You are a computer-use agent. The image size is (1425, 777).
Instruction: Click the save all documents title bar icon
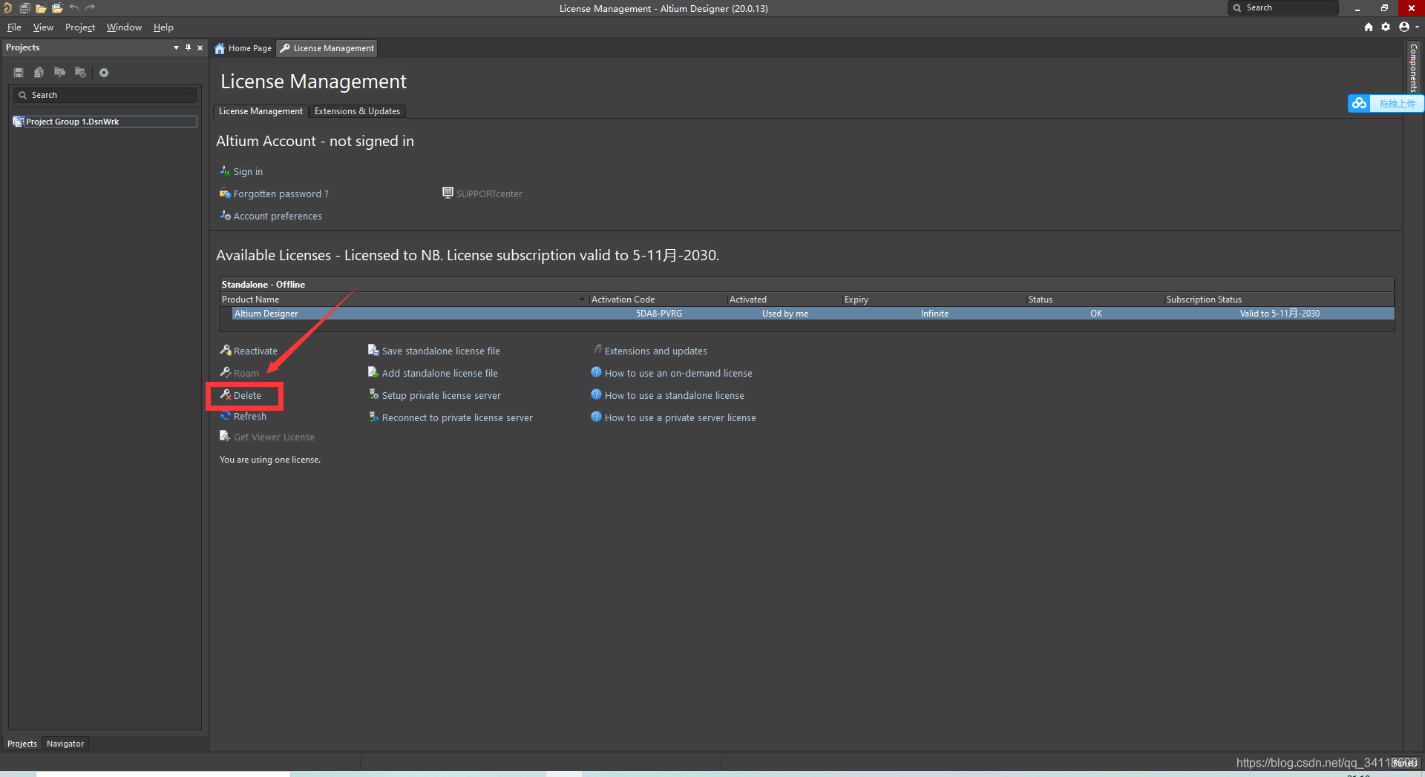point(24,8)
